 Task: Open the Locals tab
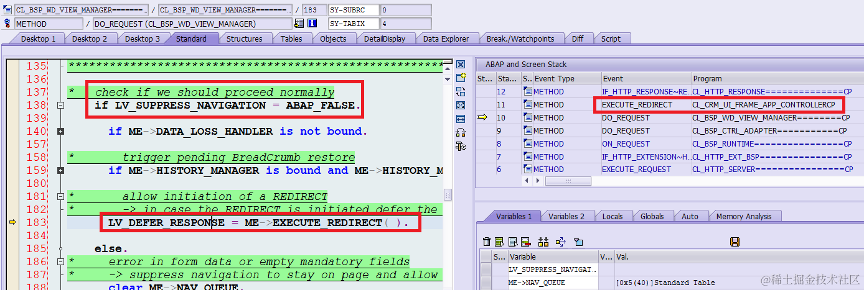[613, 216]
